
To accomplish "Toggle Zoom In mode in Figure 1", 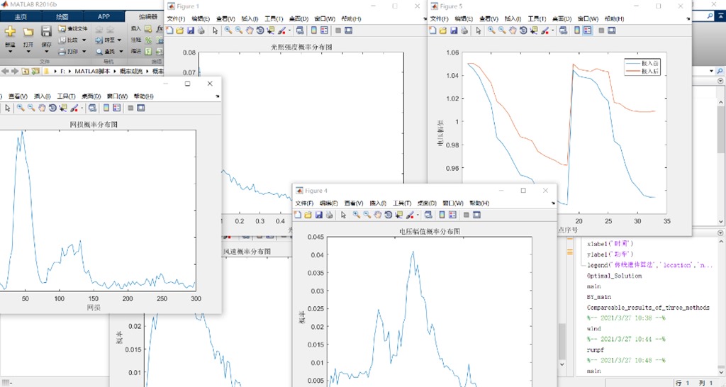I will tap(228, 30).
